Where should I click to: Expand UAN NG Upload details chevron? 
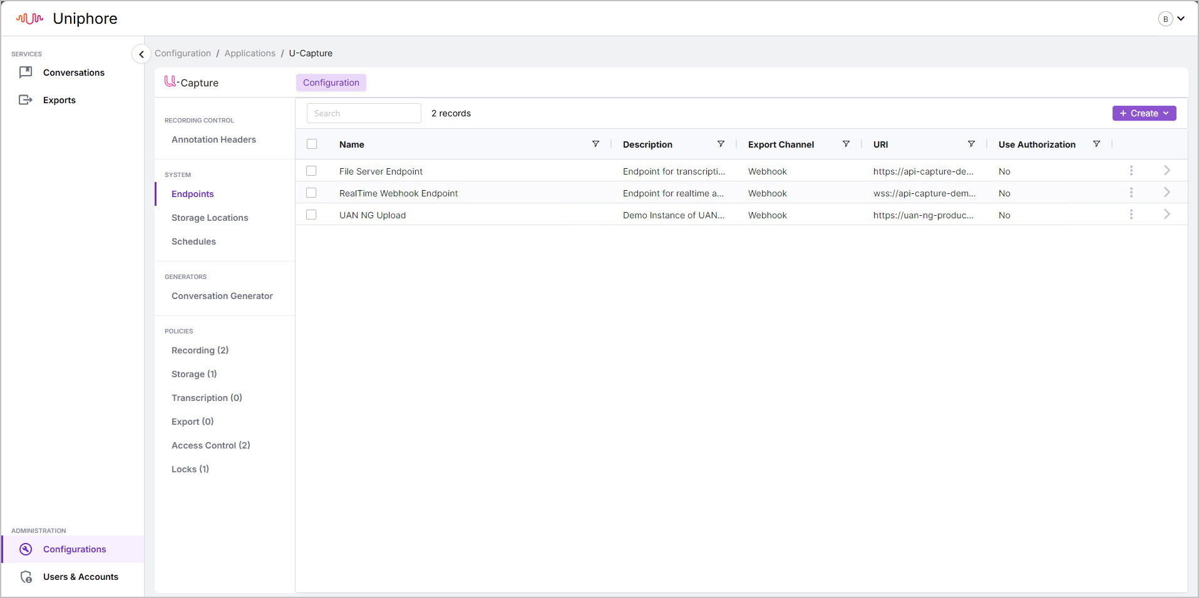click(1167, 214)
